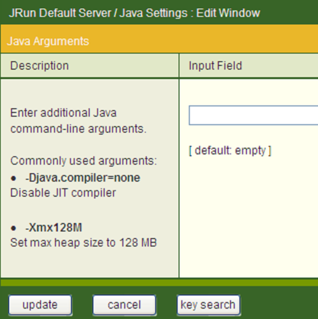Click the 'Enter additional Java' description line
The image size is (318, 319).
pyautogui.click(x=64, y=113)
